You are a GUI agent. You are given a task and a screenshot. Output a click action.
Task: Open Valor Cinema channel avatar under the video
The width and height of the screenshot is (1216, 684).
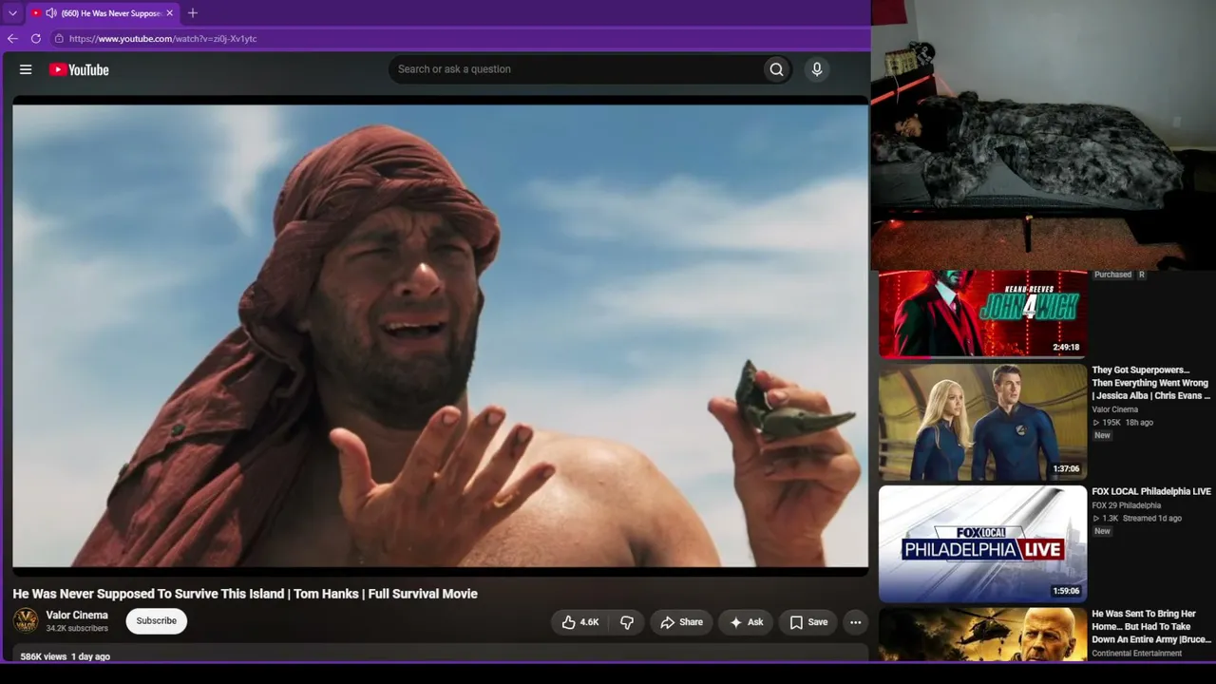point(26,621)
